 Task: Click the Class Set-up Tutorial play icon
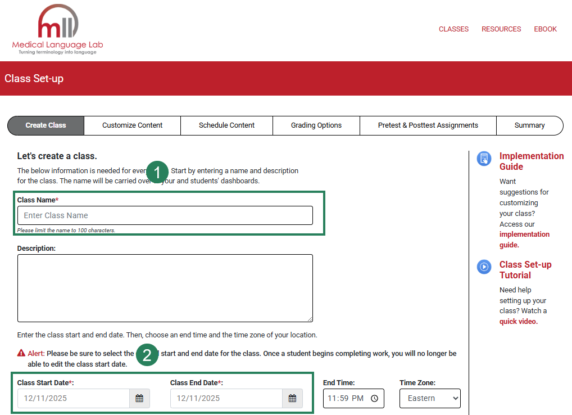coord(484,267)
